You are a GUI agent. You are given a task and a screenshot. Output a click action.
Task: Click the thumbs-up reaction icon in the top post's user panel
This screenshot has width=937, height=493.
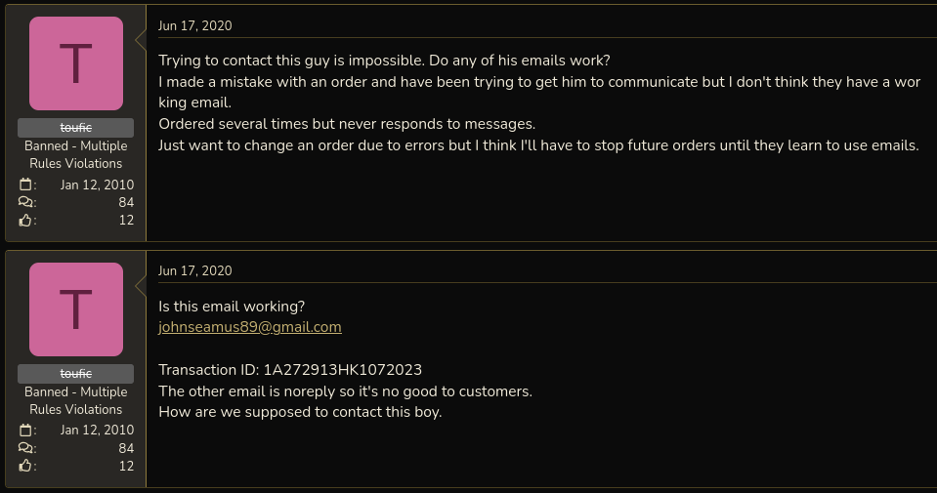tap(25, 221)
